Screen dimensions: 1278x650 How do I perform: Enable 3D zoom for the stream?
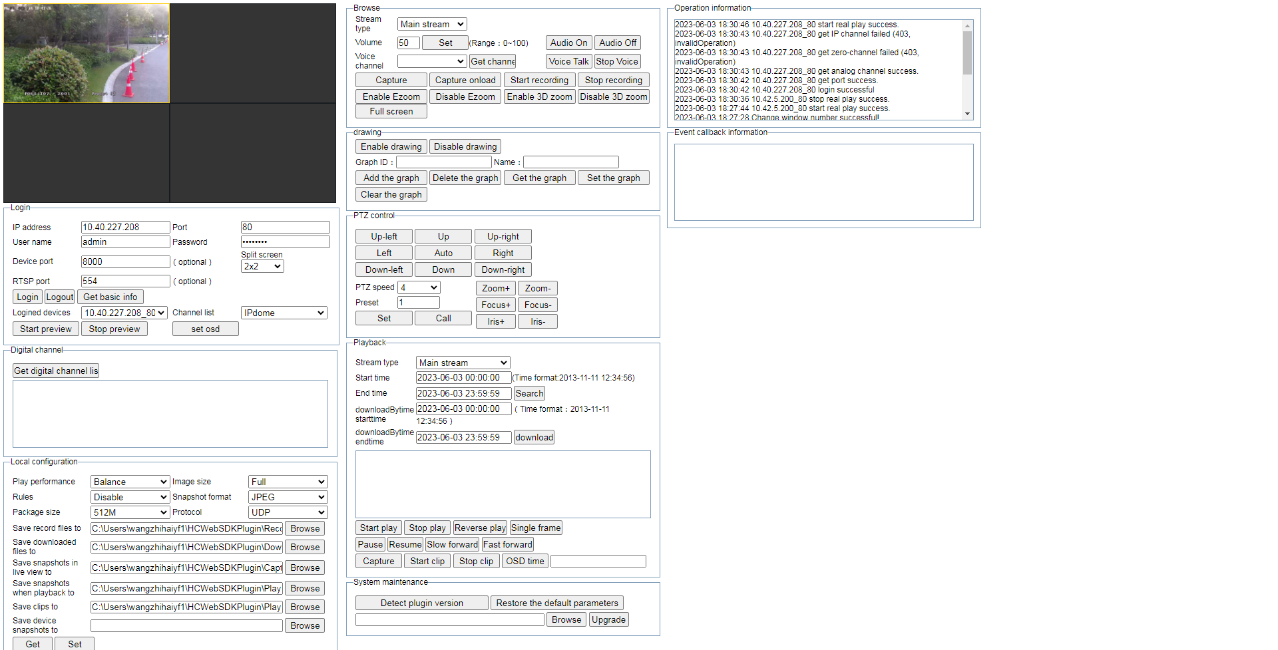538,96
